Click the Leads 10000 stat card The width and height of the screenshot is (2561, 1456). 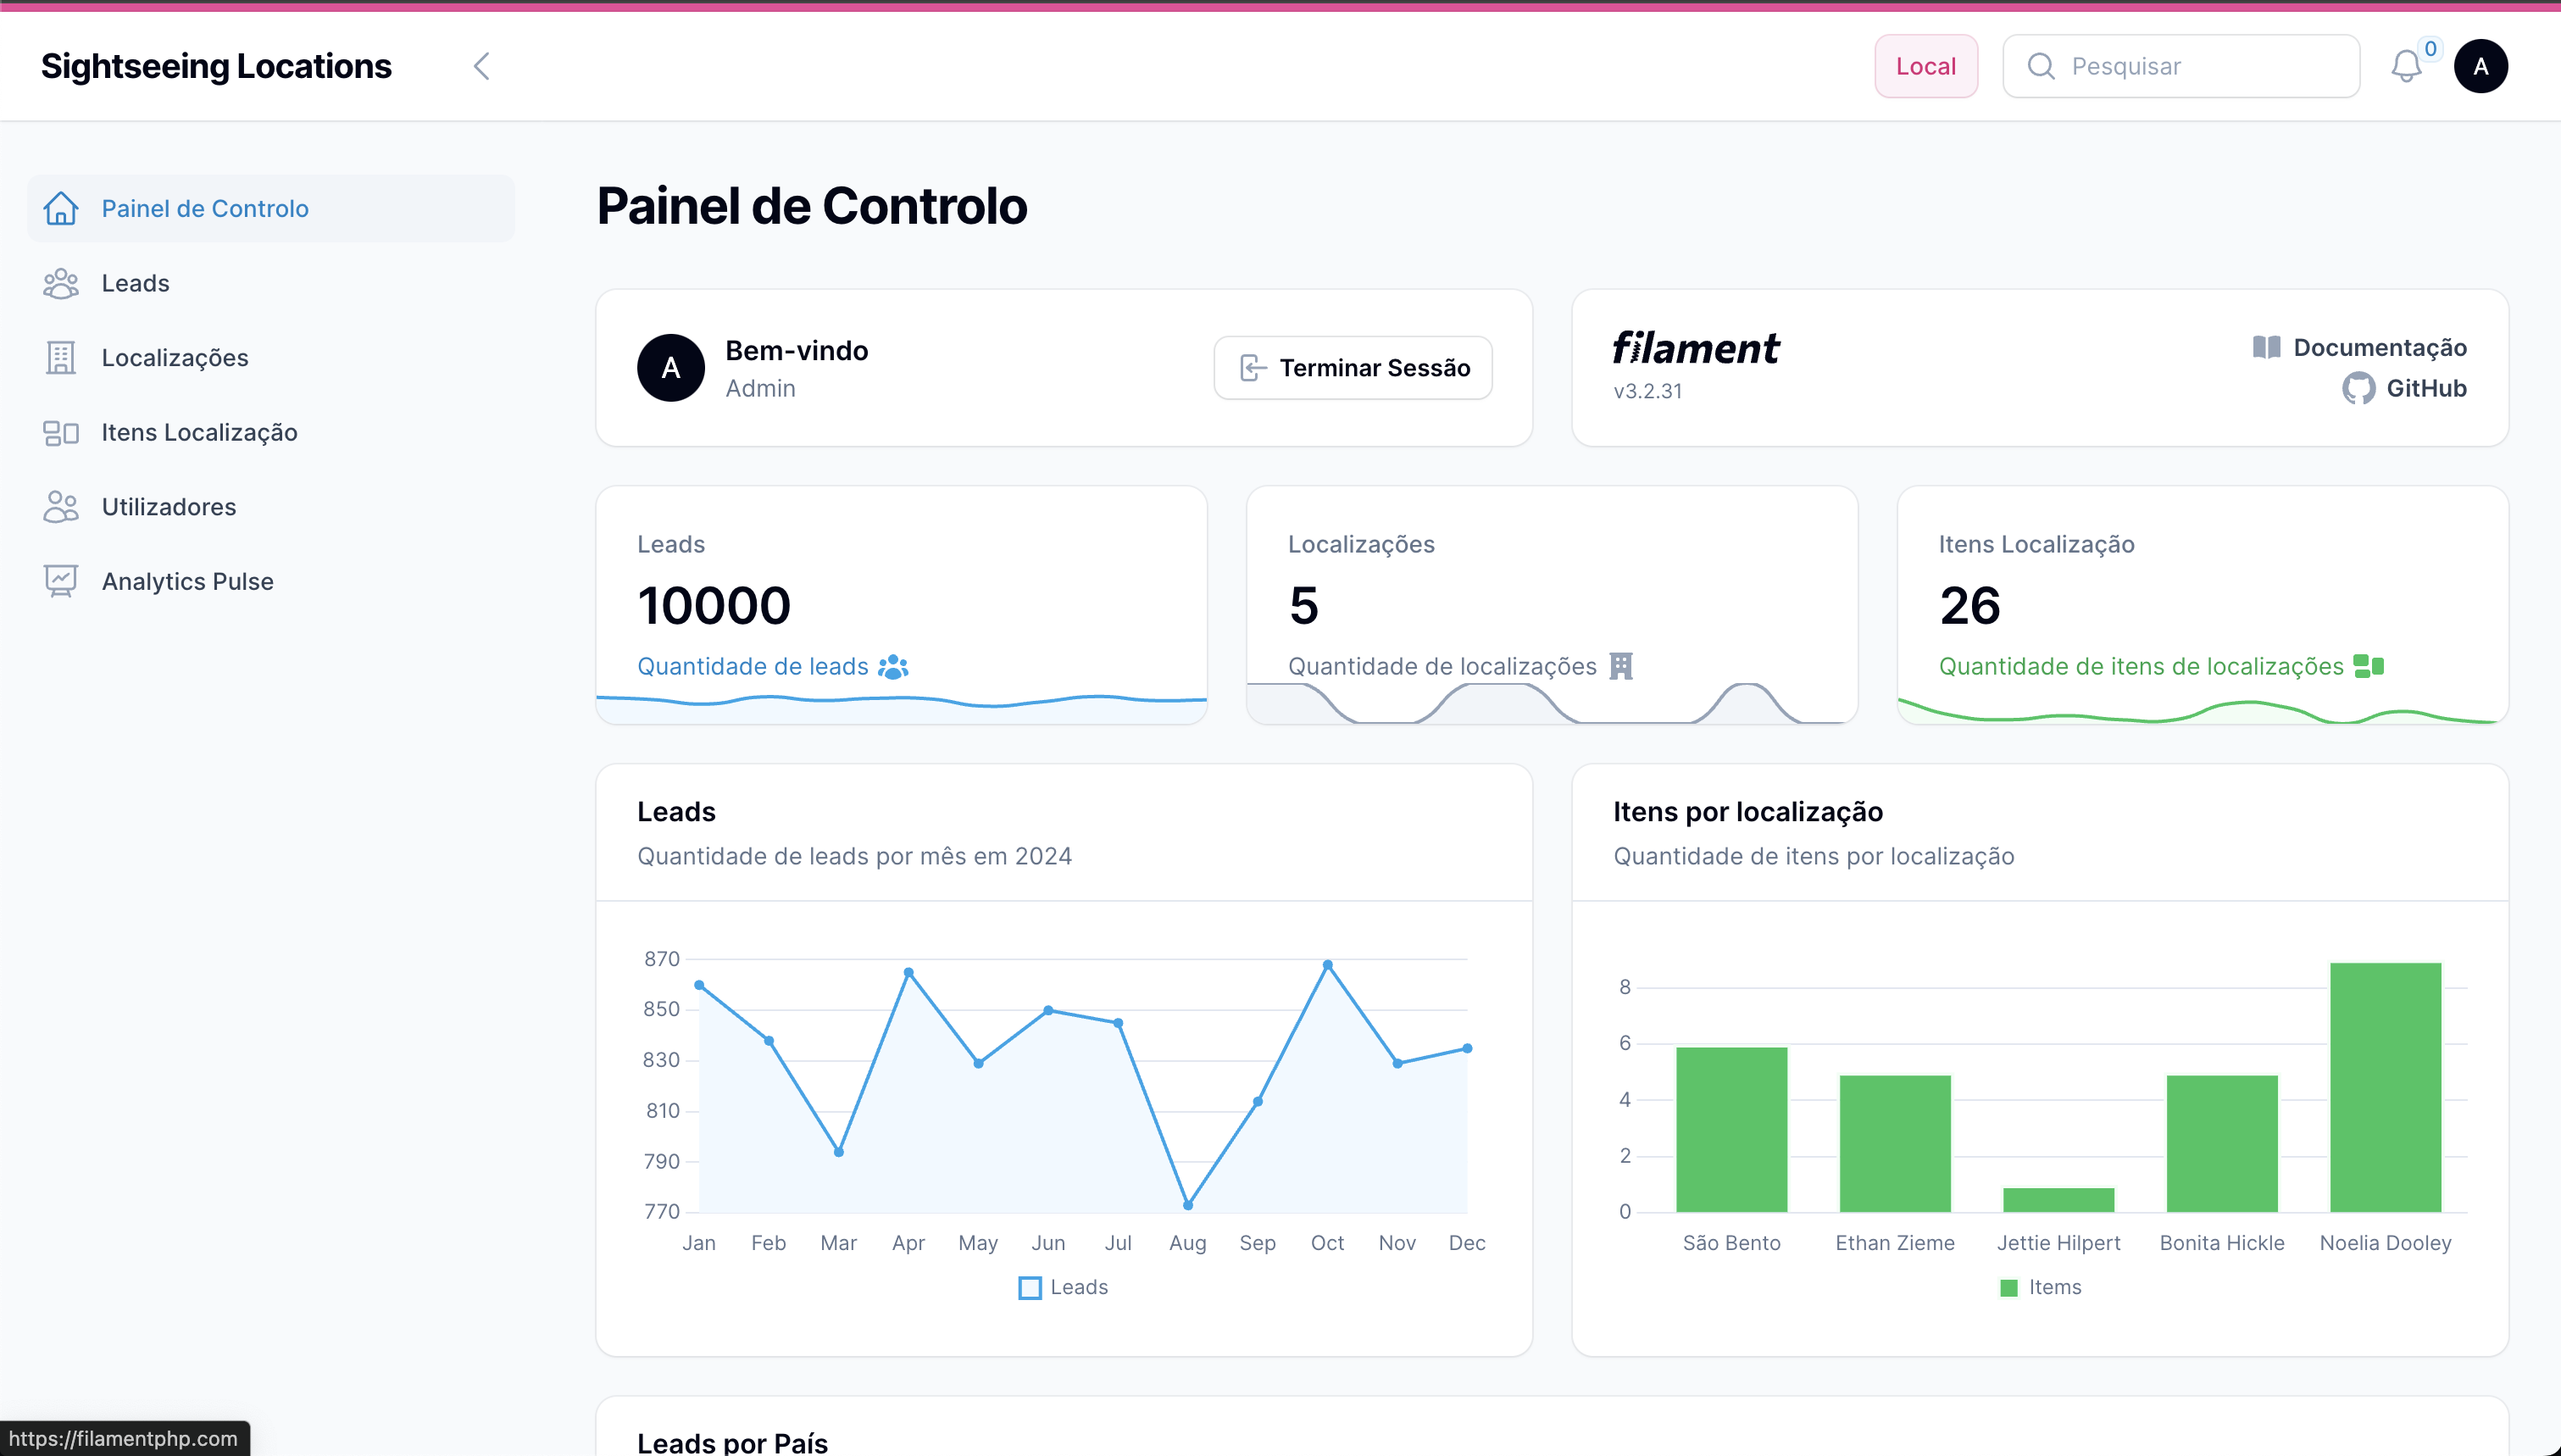click(x=902, y=605)
